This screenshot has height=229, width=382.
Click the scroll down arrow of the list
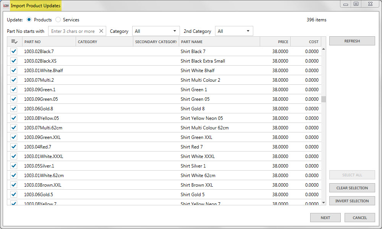click(x=324, y=202)
